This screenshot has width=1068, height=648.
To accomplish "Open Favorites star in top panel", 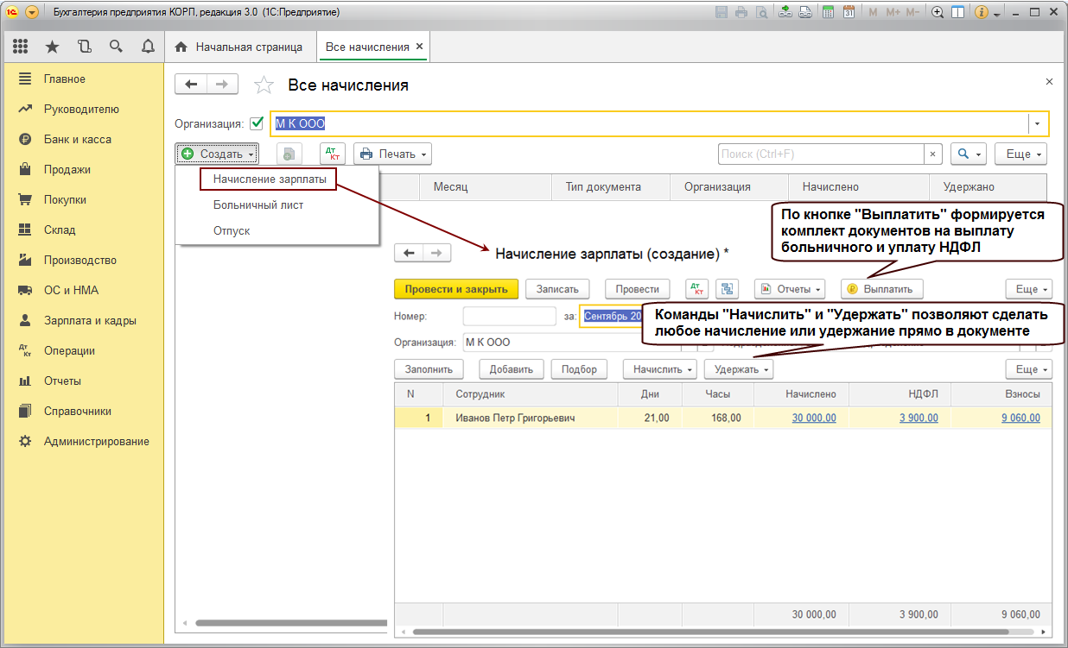I will pyautogui.click(x=52, y=47).
